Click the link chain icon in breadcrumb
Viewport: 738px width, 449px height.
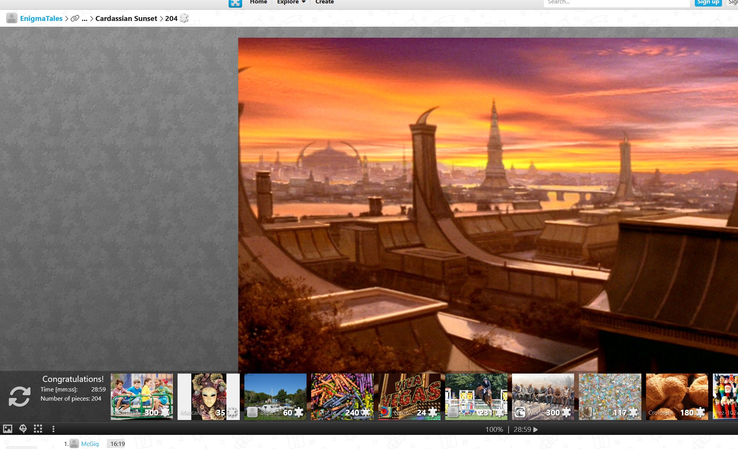(x=75, y=18)
